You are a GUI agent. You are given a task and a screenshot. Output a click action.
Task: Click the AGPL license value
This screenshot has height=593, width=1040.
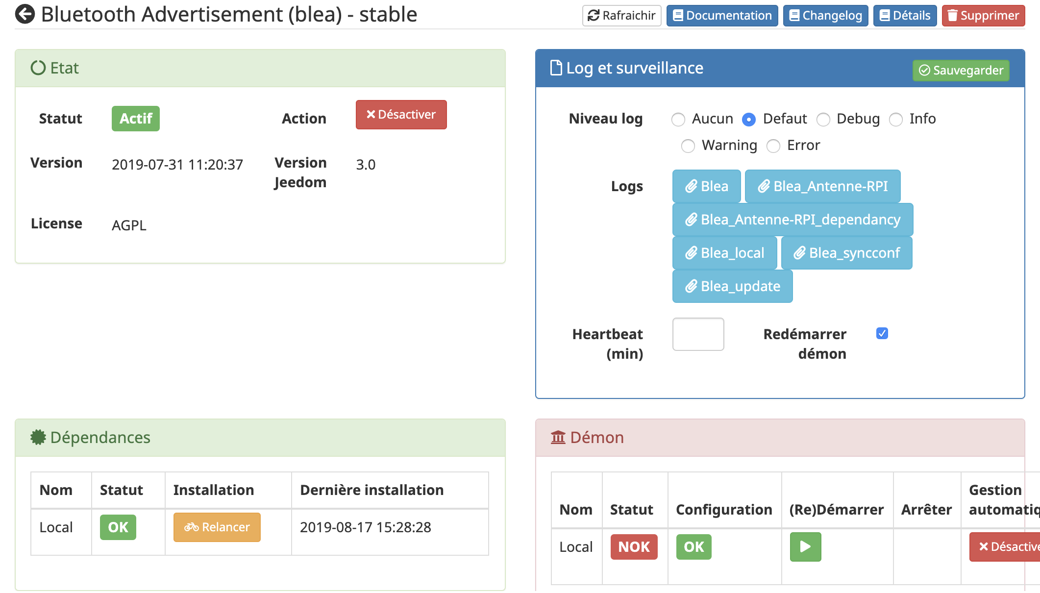coord(129,225)
